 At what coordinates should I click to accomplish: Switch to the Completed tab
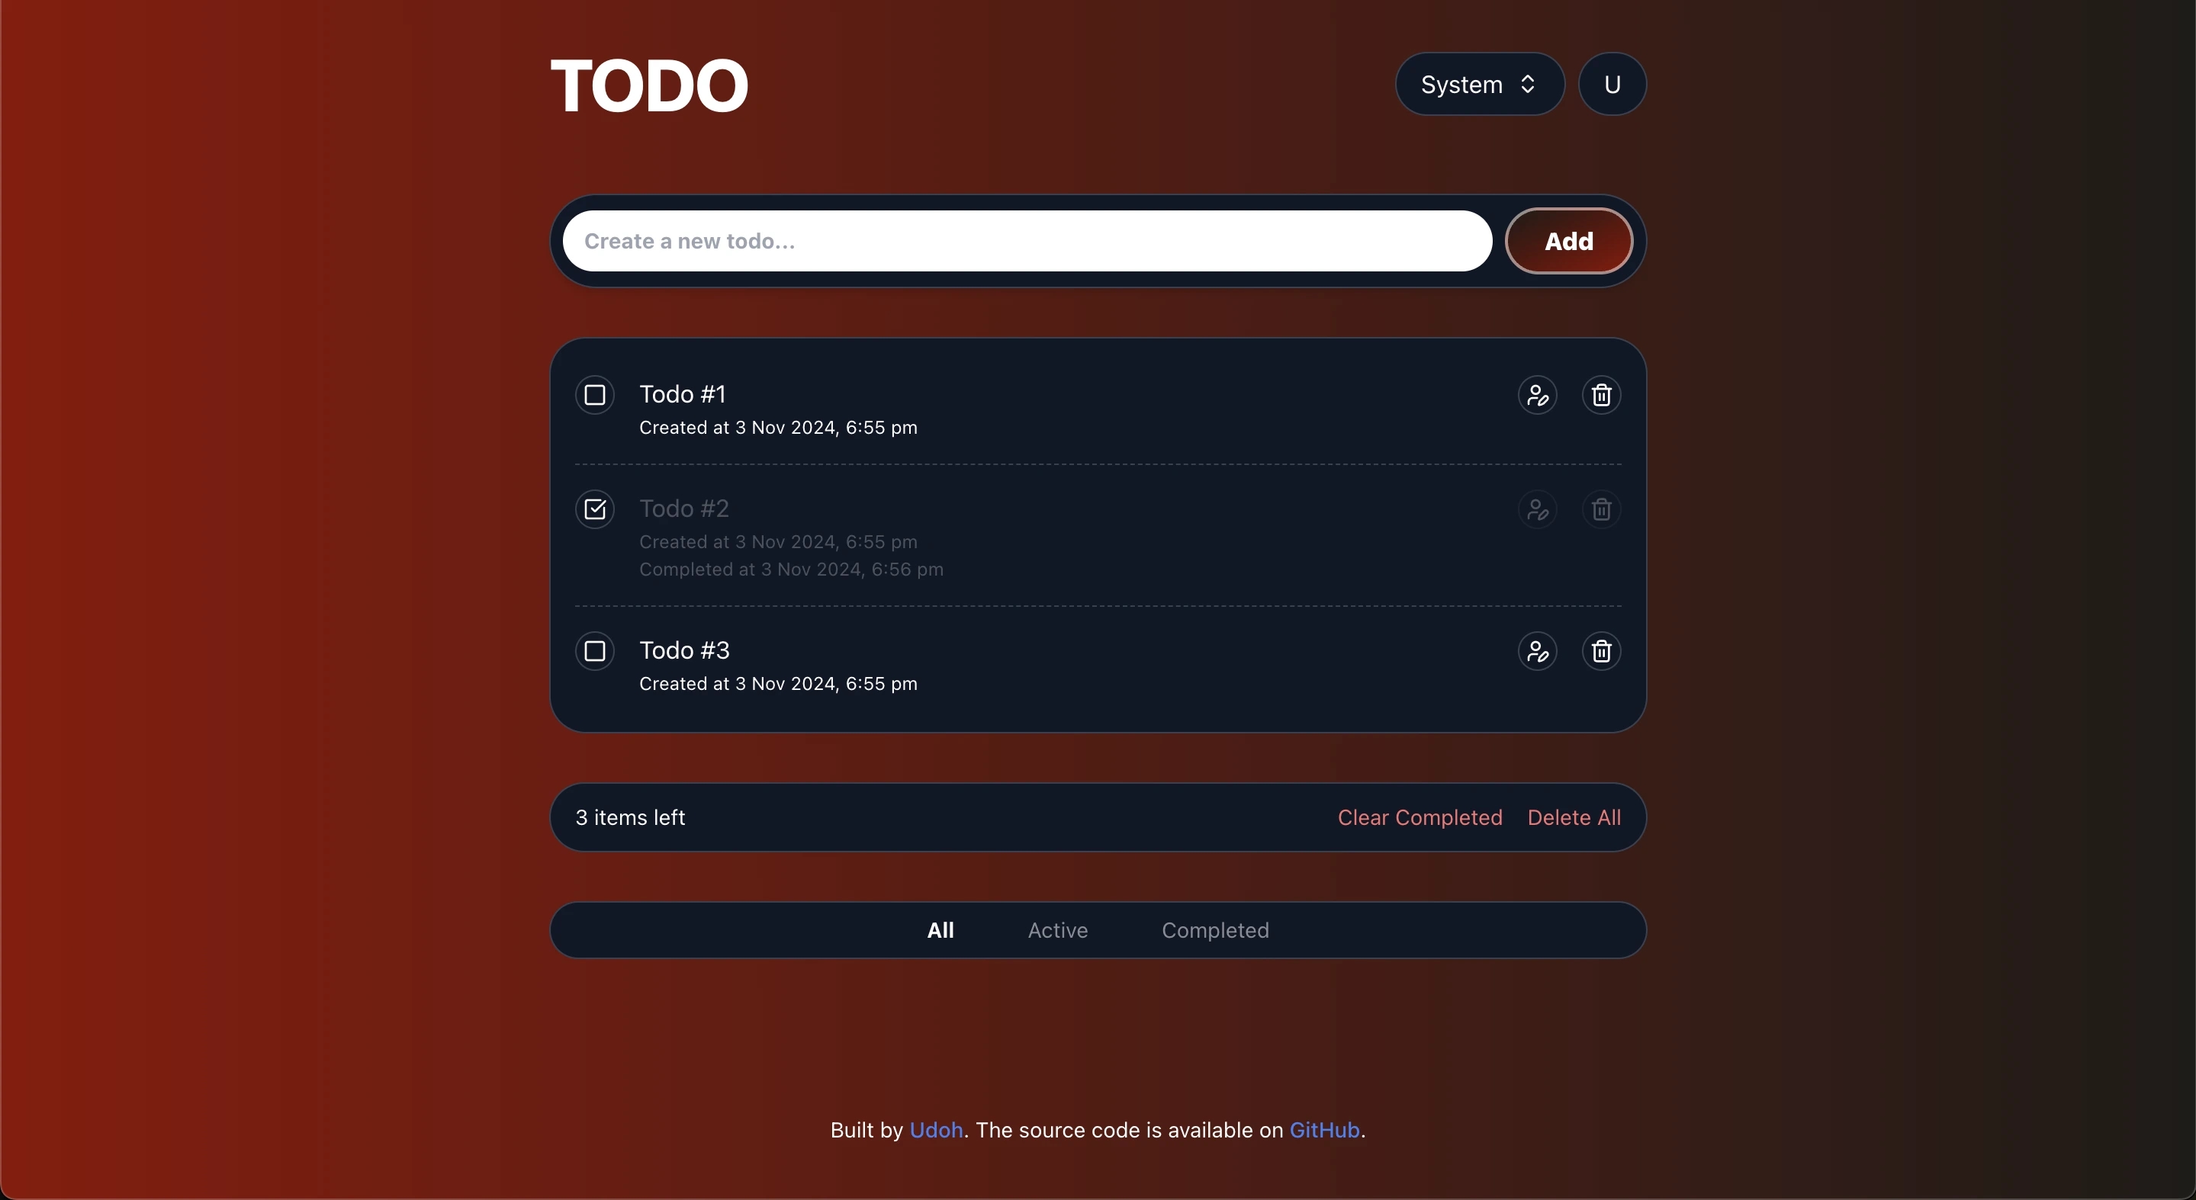click(1215, 929)
